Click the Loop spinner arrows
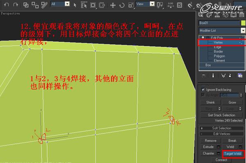Screen dimensions: 246x163 tap(240, 109)
